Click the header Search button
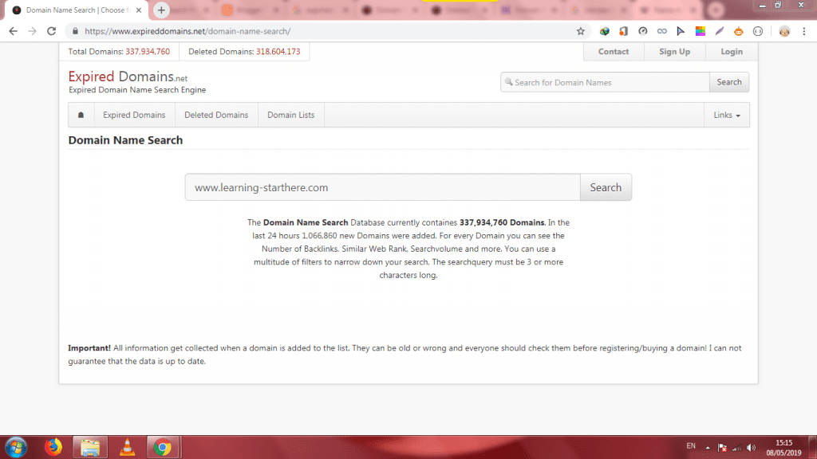Image resolution: width=817 pixels, height=459 pixels. point(729,82)
